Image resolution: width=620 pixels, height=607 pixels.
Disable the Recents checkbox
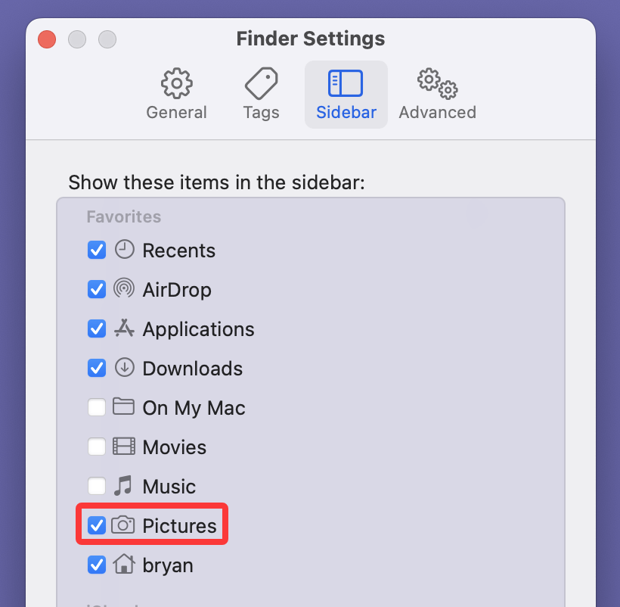(96, 250)
